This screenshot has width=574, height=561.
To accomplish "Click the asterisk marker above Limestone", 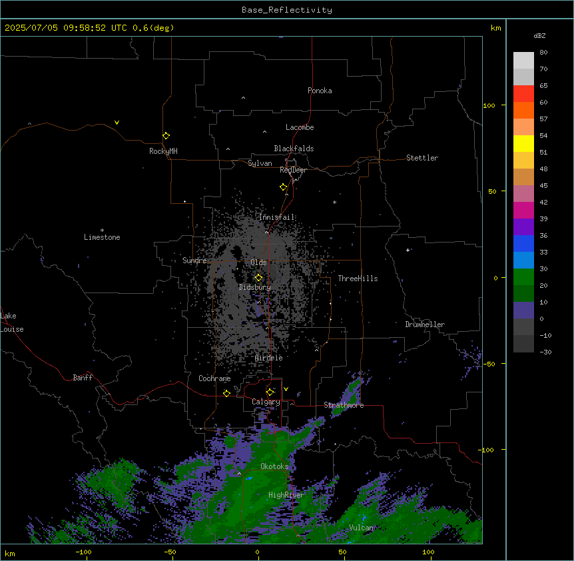I will [102, 231].
